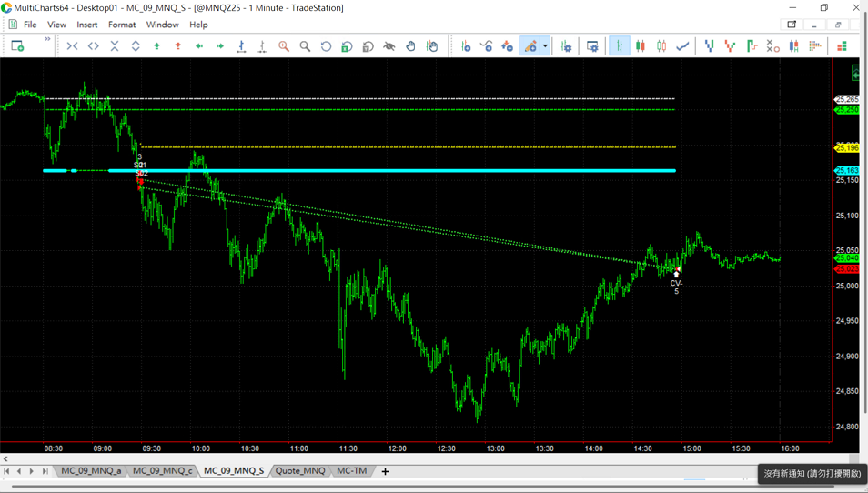868x493 pixels.
Task: Add a new workspace tab with plus
Action: 385,471
